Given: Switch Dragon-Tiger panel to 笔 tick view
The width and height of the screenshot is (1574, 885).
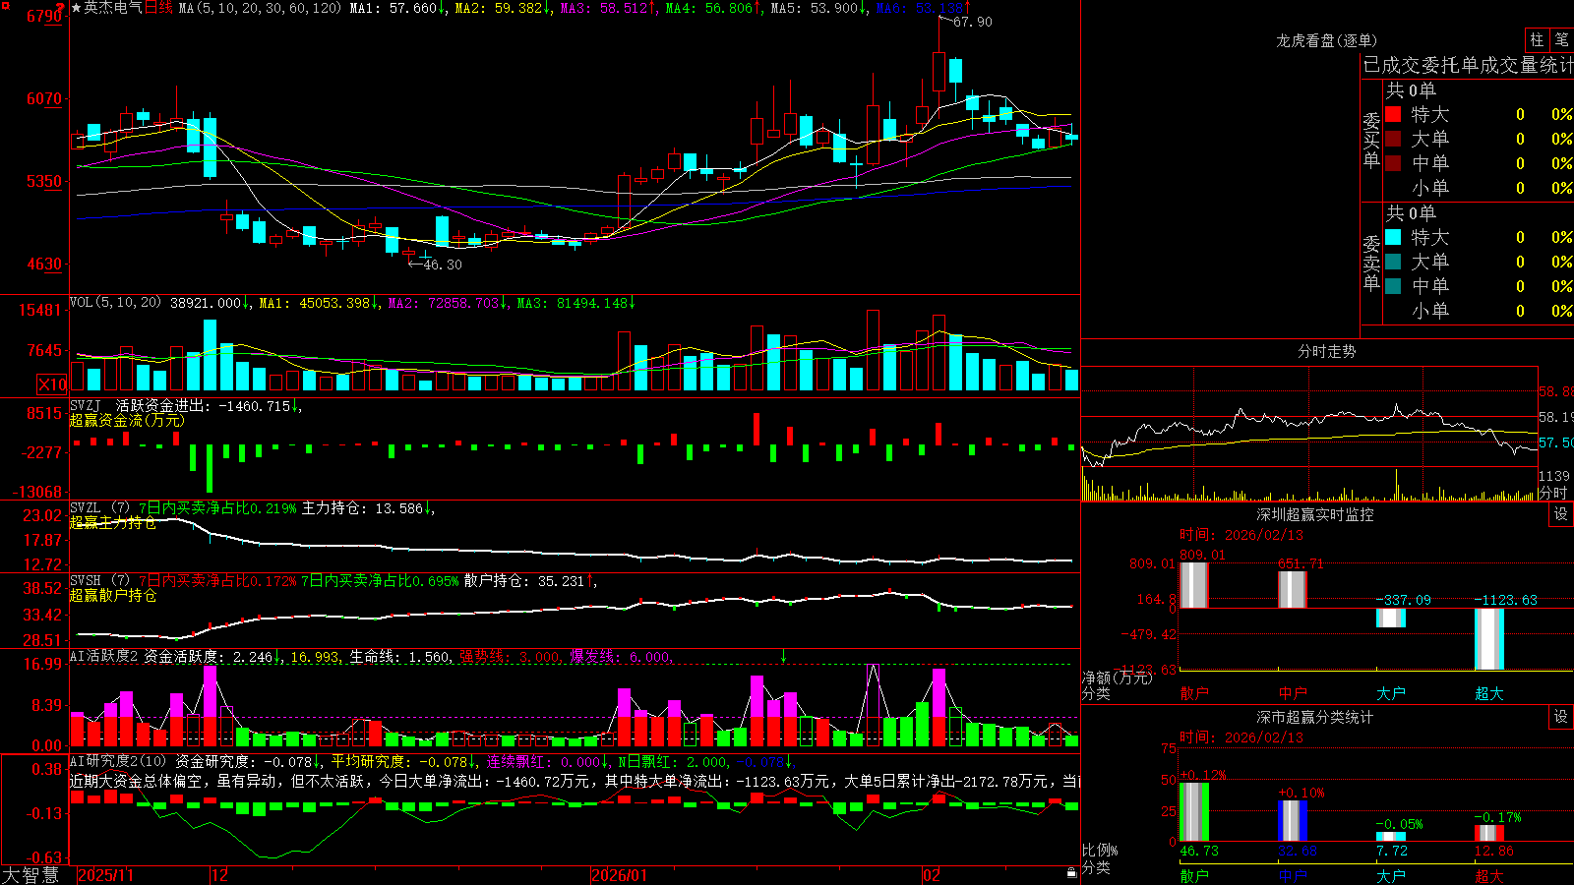Looking at the screenshot, I should pos(1561,39).
